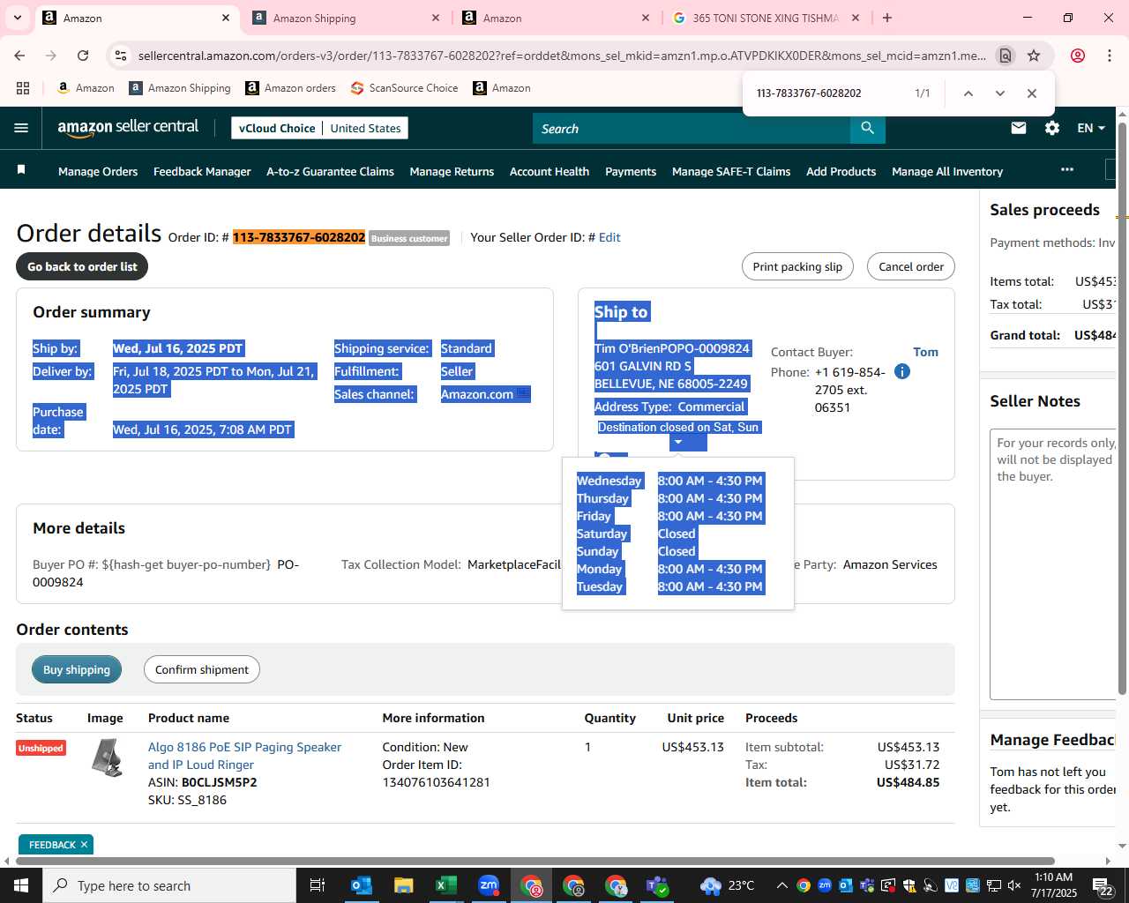Open the Chrome profile icon

point(1077,56)
